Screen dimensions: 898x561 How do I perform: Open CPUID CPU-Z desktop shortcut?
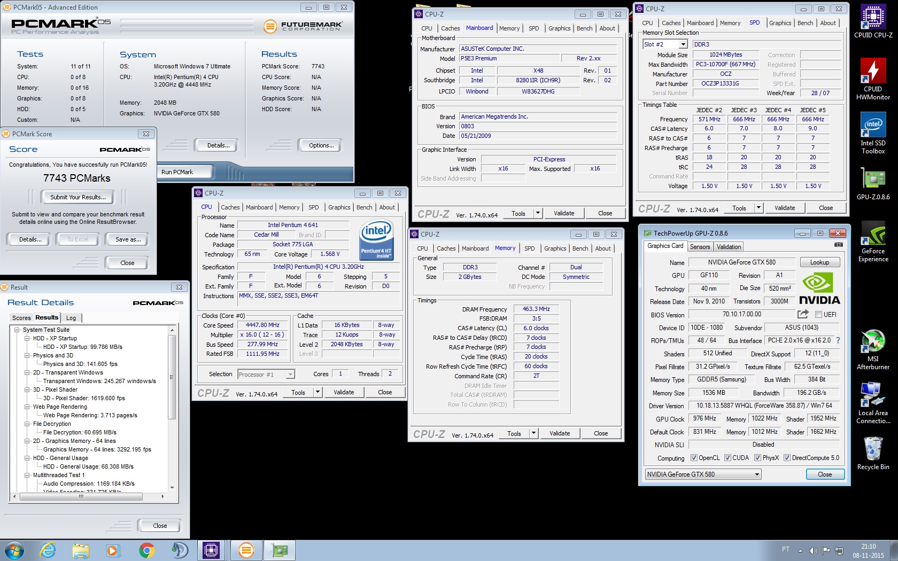873,21
